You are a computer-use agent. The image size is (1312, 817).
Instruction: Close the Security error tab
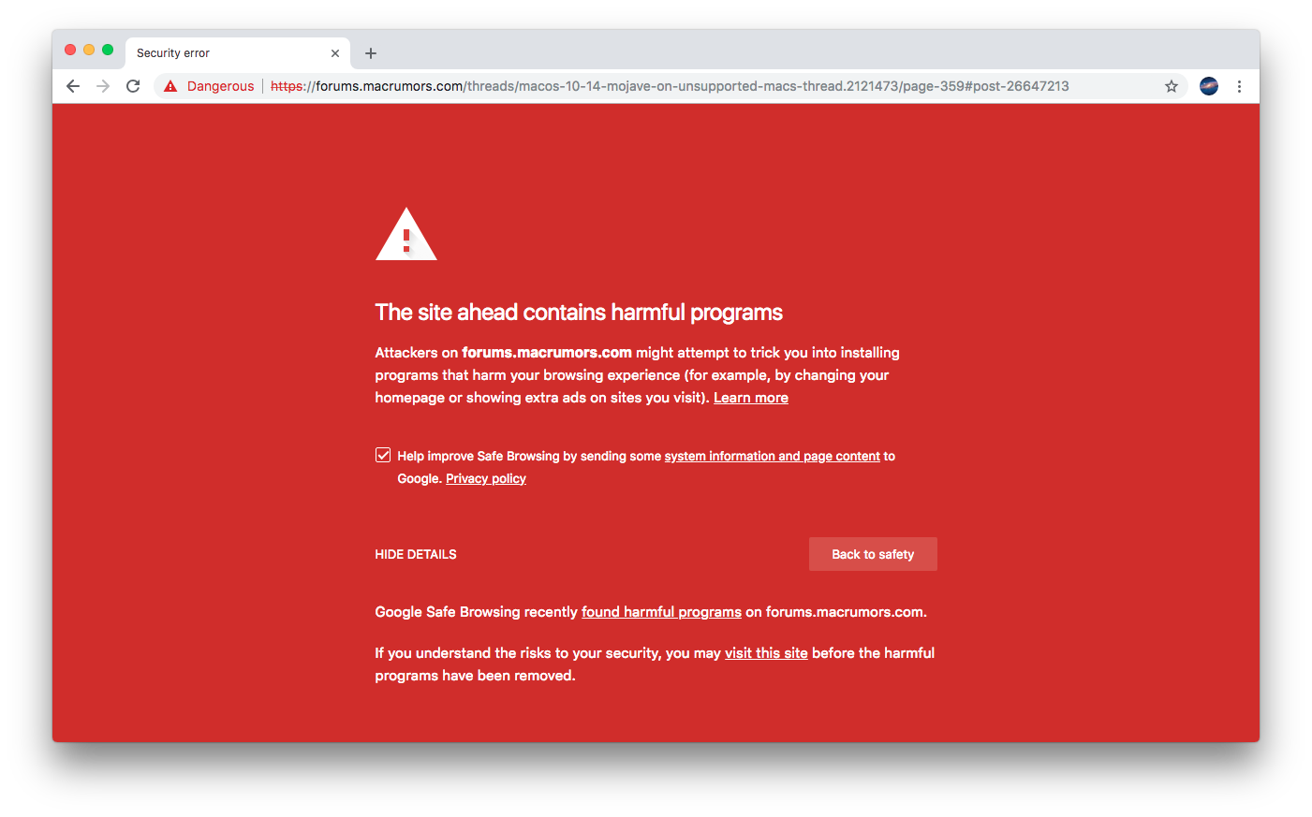[335, 53]
